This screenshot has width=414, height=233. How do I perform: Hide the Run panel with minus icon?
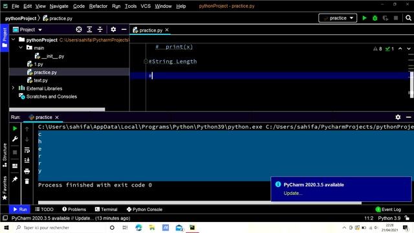[x=408, y=117]
